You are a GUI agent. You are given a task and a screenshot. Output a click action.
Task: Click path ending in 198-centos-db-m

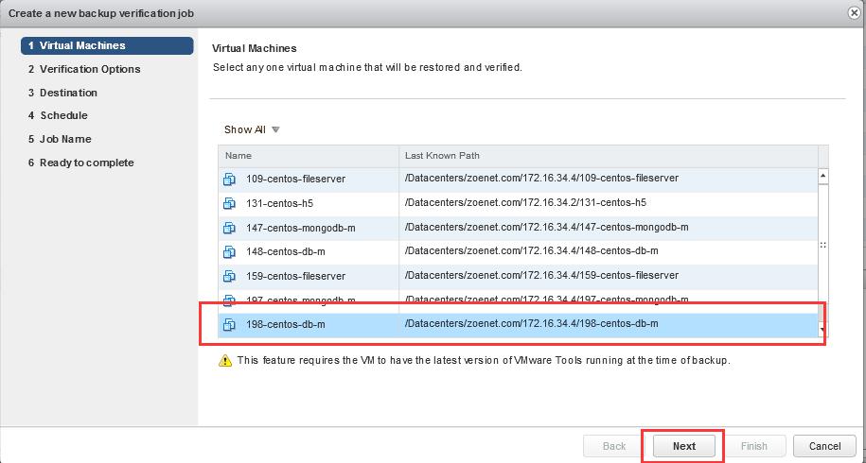(531, 323)
